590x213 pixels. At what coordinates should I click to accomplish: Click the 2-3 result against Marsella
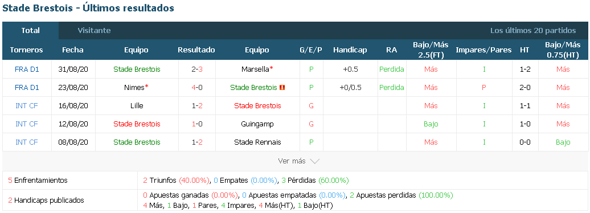click(x=197, y=69)
